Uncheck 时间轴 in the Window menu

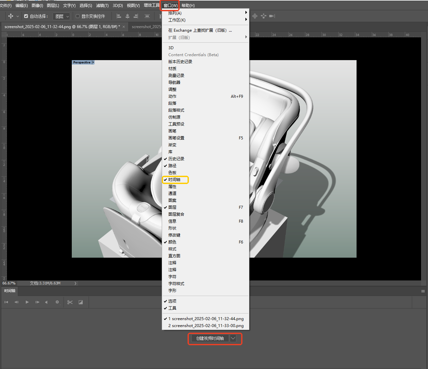174,180
